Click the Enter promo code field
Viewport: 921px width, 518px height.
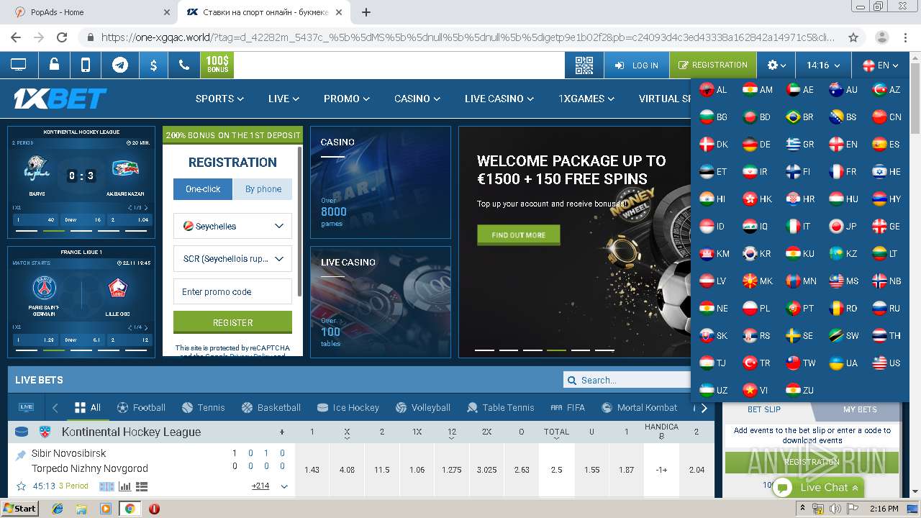click(232, 291)
